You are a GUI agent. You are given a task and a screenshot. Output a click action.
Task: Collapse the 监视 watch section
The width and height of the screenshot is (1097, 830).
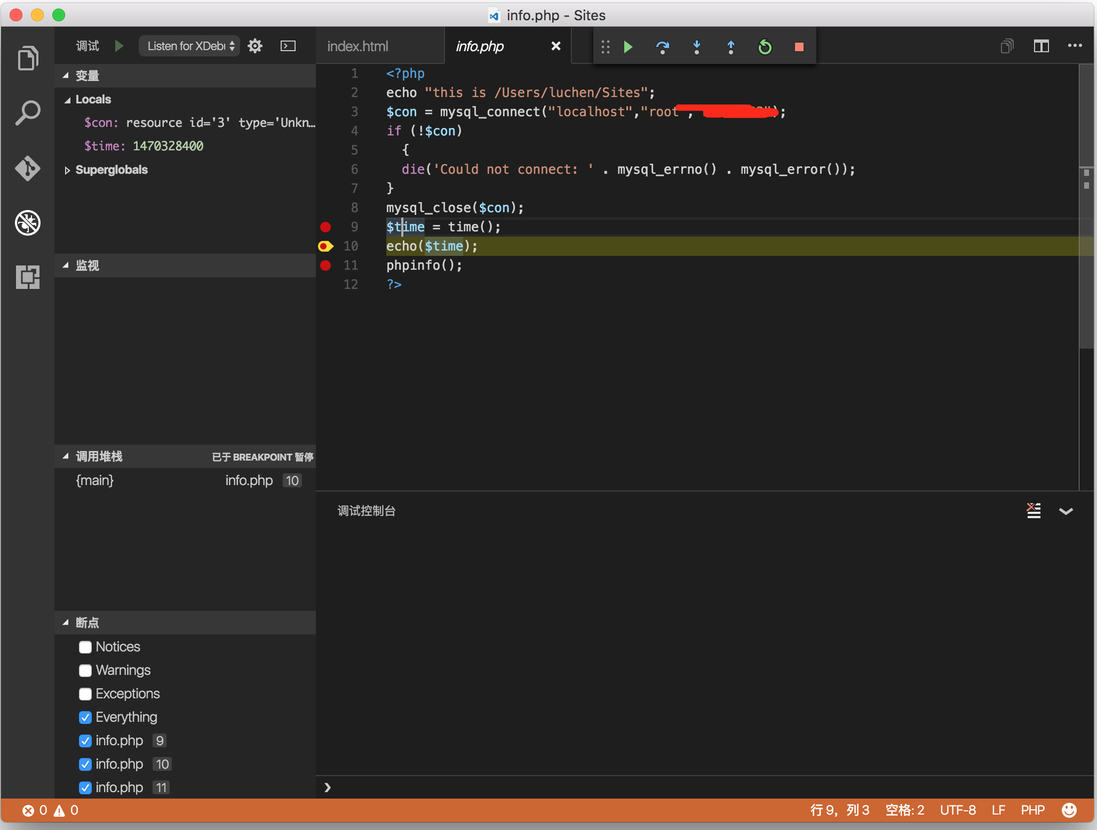coord(185,265)
